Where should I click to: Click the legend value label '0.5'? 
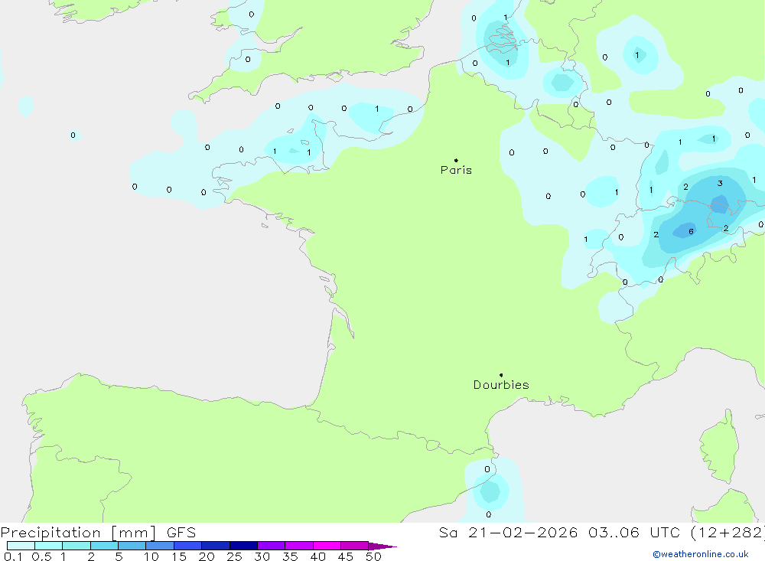[41, 556]
